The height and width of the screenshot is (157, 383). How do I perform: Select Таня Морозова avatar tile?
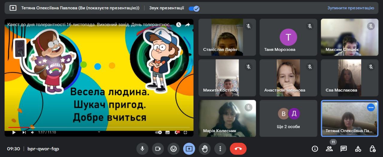tap(288, 37)
